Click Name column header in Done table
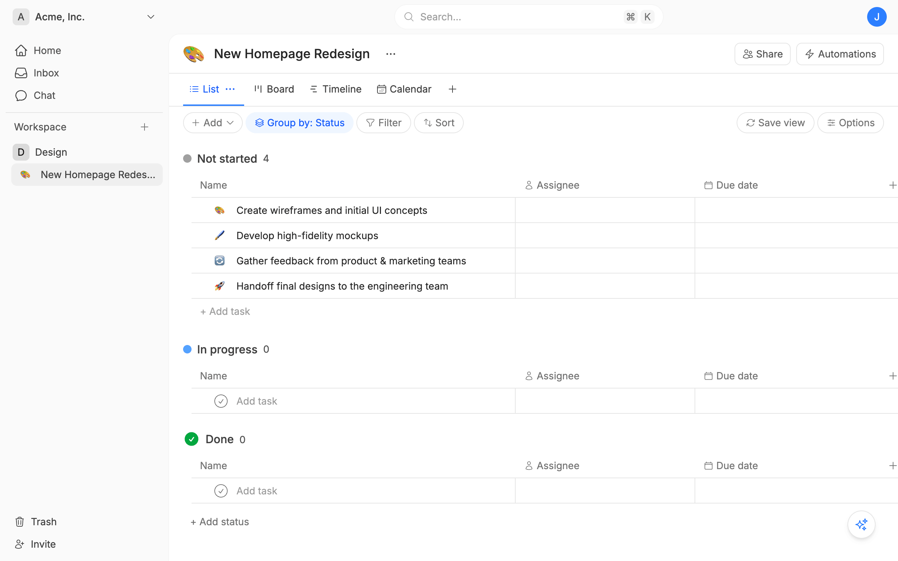Image resolution: width=898 pixels, height=561 pixels. [x=213, y=466]
